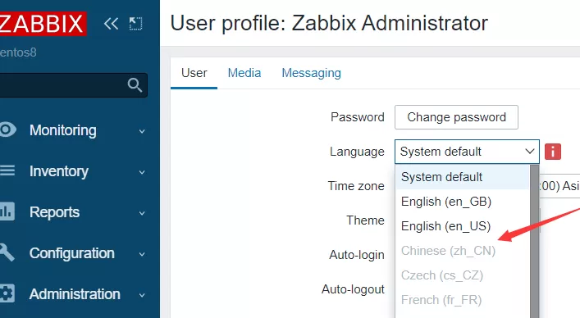
Task: Click page title User profile: Zabbix Administrator
Action: (x=329, y=23)
